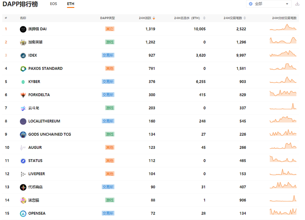The width and height of the screenshot is (305, 220).
Task: Click the LIVEPEER dotted logo
Action: [x=23, y=174]
